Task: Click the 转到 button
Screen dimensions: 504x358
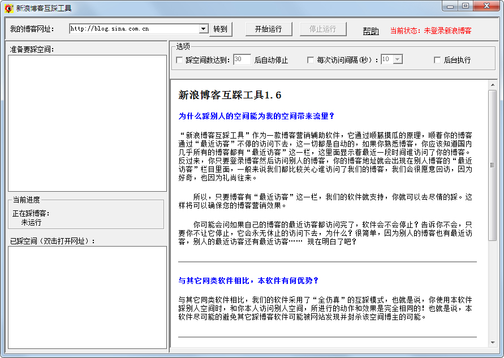Action: pos(221,29)
